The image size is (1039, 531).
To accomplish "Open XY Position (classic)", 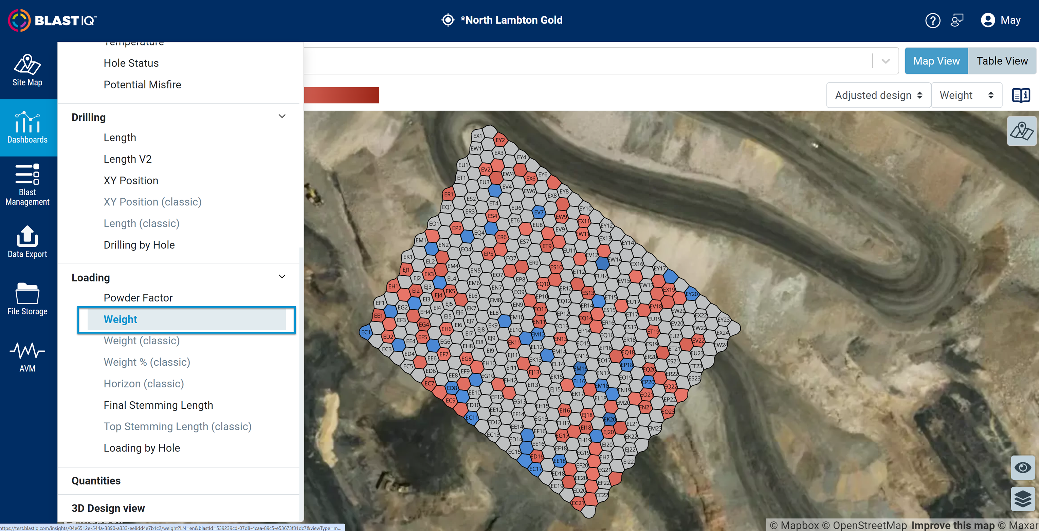I will coord(152,202).
